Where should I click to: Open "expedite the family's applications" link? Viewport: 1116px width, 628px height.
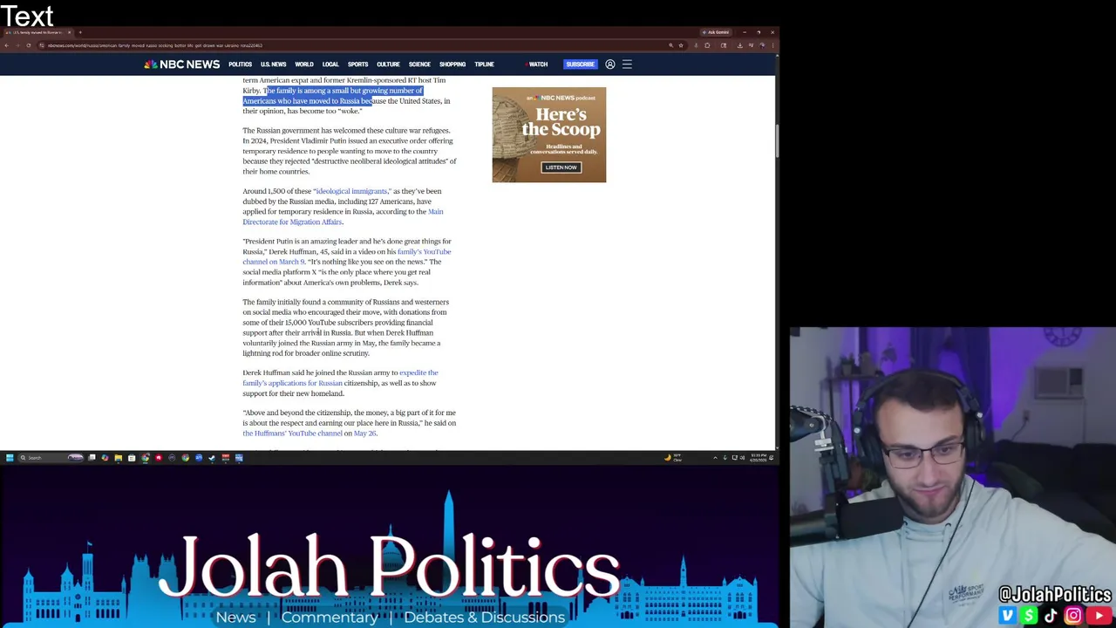[340, 378]
